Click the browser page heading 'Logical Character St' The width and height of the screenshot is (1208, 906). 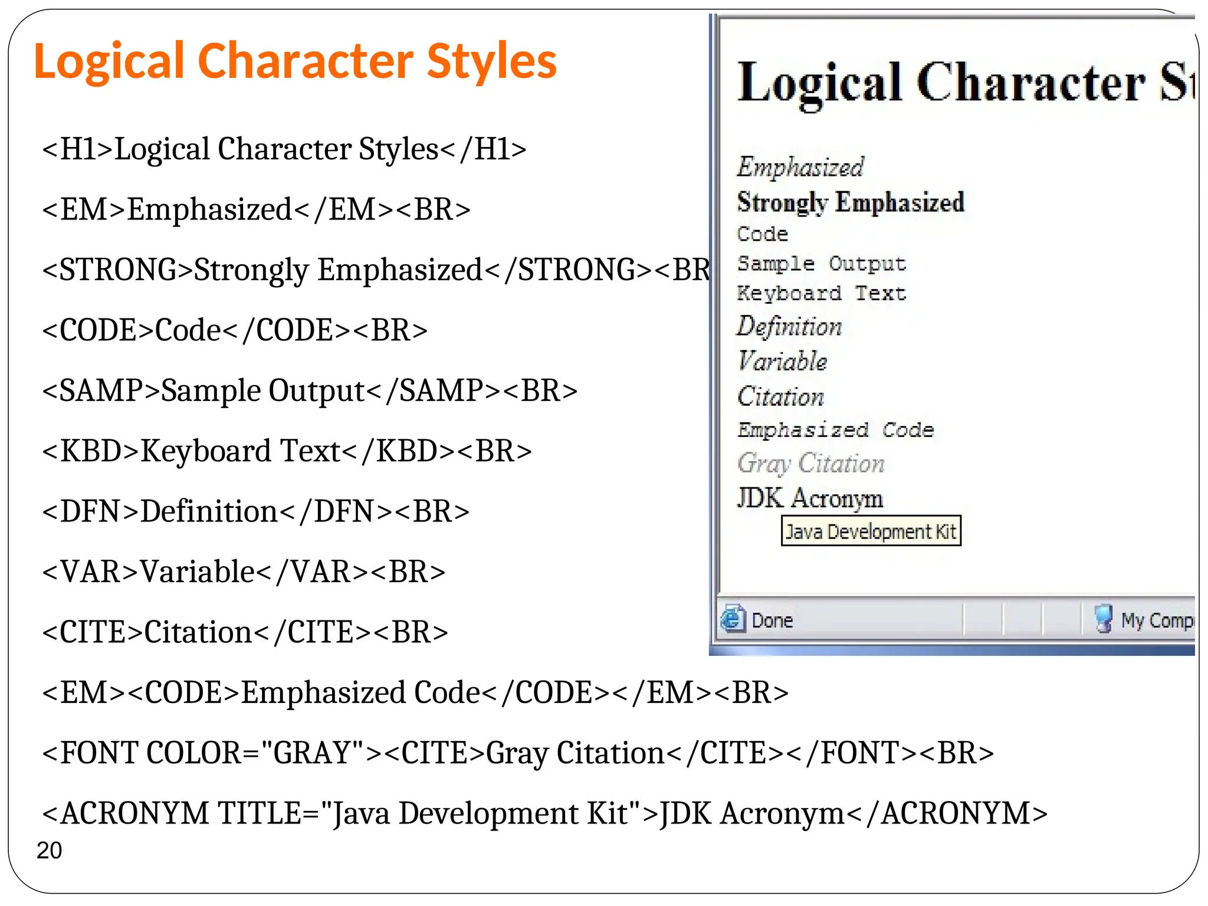[x=966, y=84]
